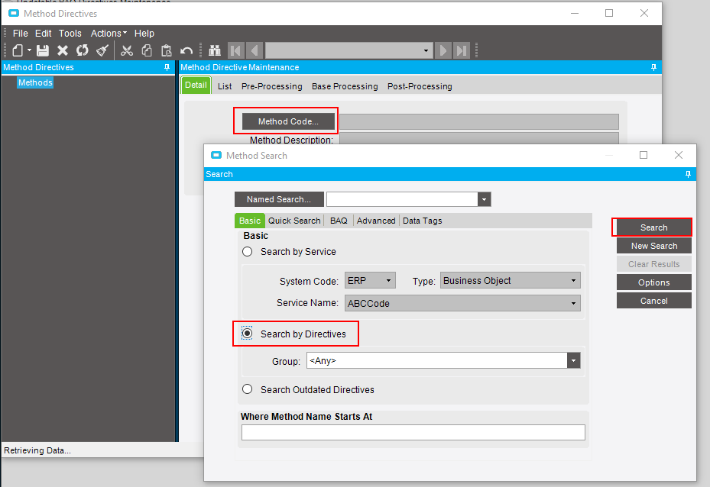Go to previous record navigation icon
The height and width of the screenshot is (487, 710).
click(254, 50)
